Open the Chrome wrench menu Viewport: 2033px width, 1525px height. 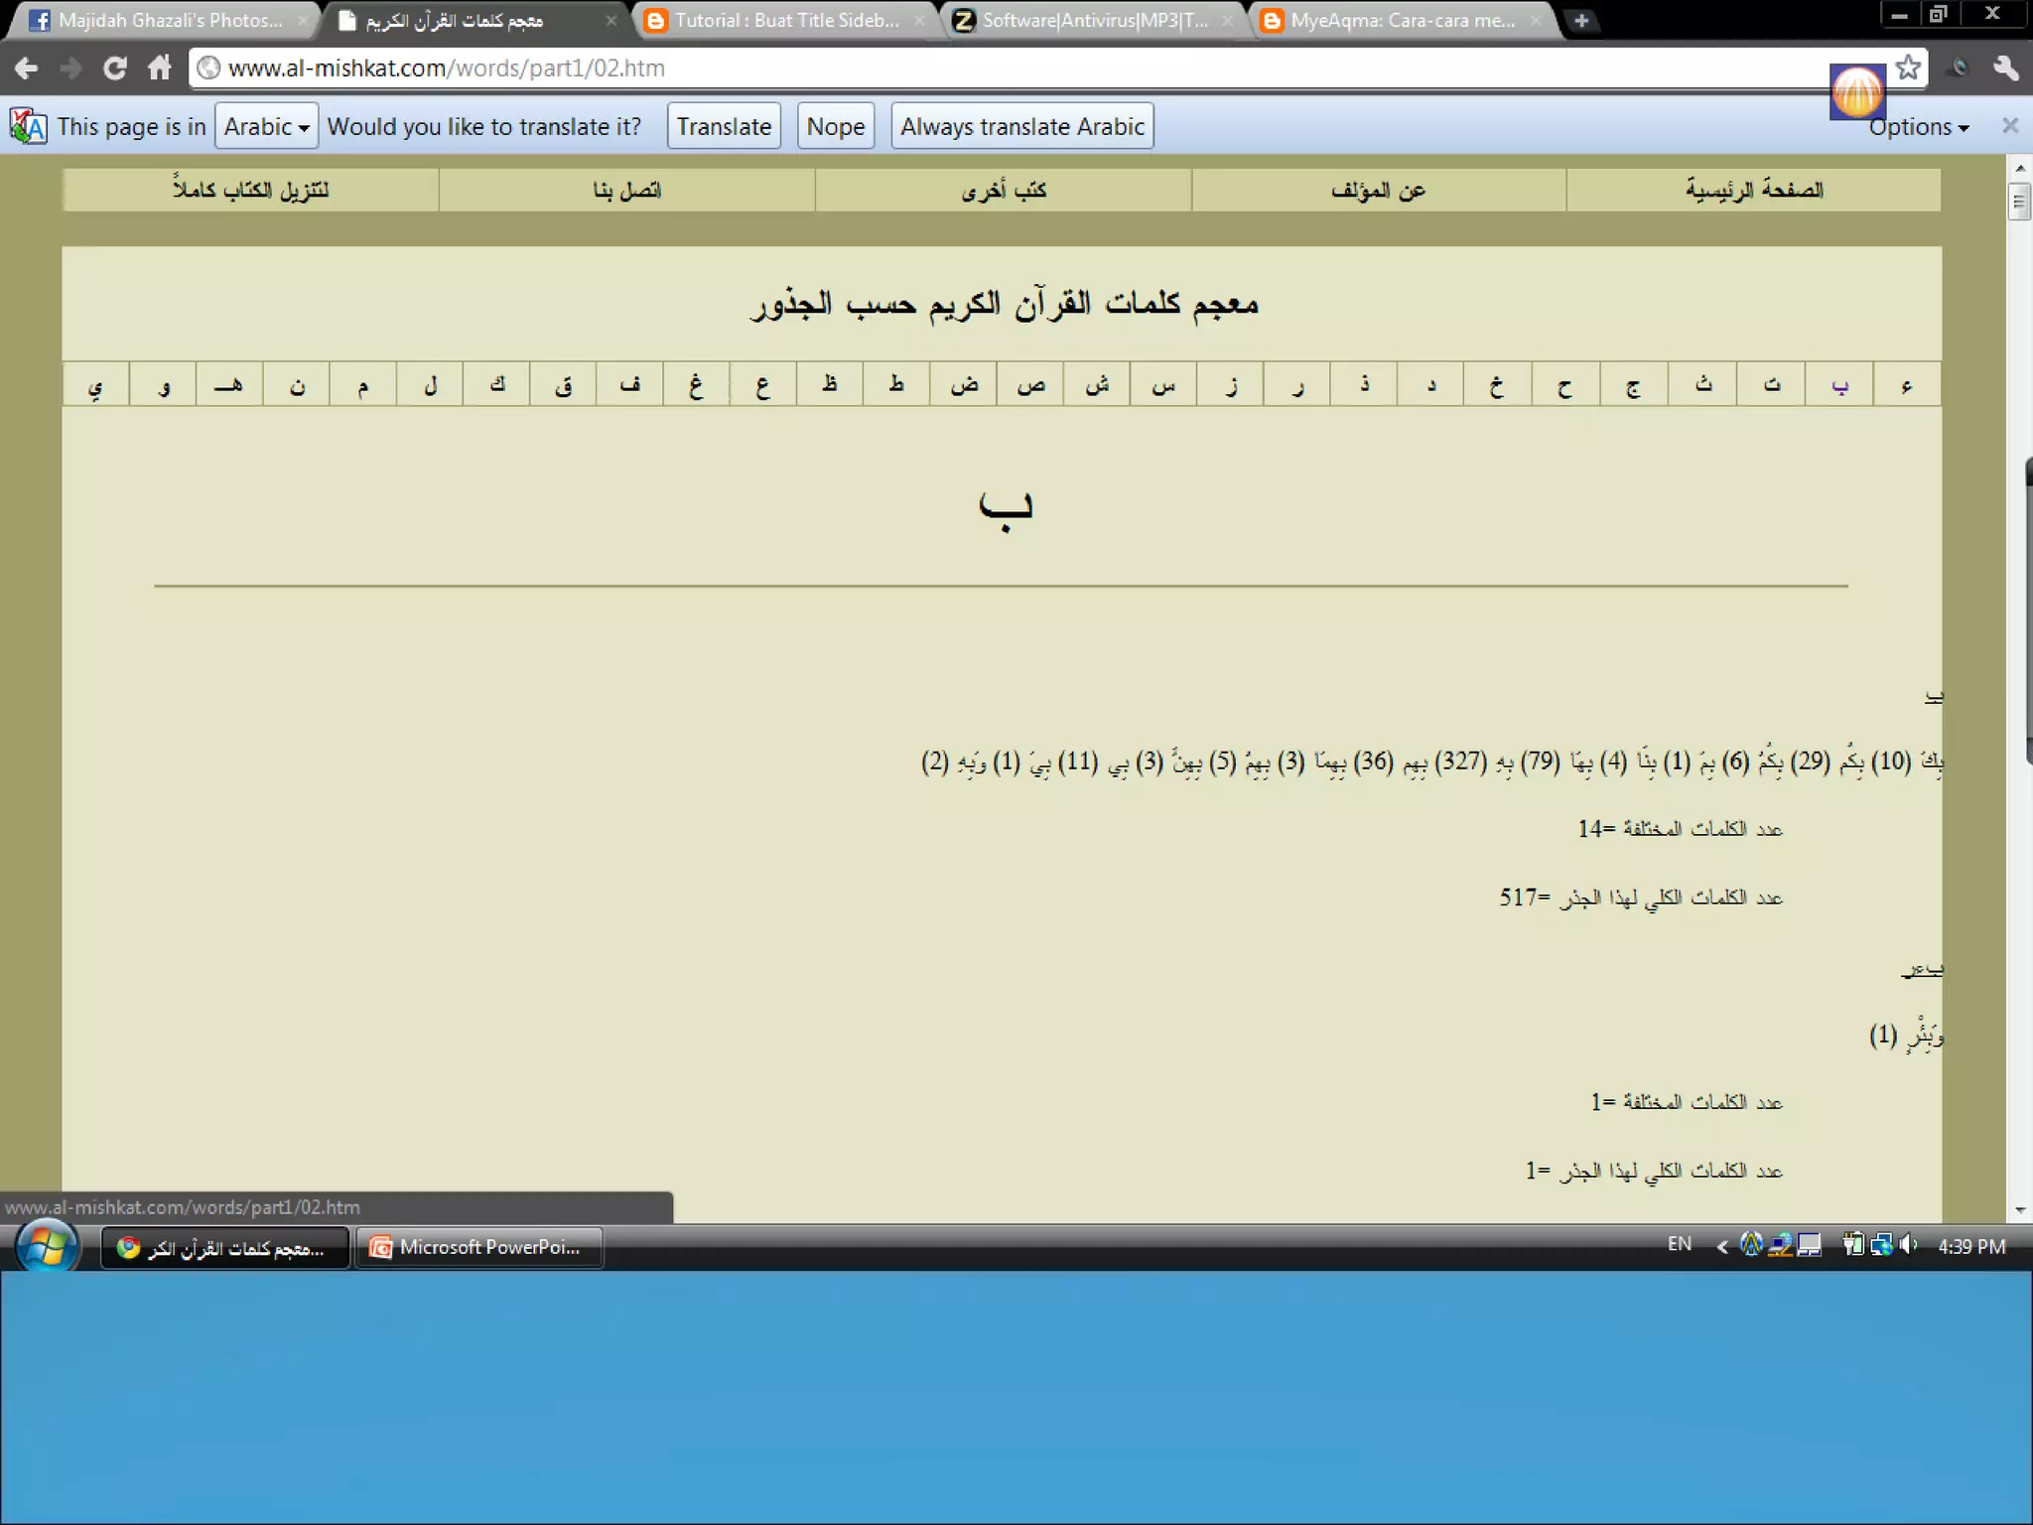pyautogui.click(x=2005, y=68)
